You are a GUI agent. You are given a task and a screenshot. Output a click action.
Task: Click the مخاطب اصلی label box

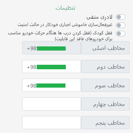pos(105,48)
